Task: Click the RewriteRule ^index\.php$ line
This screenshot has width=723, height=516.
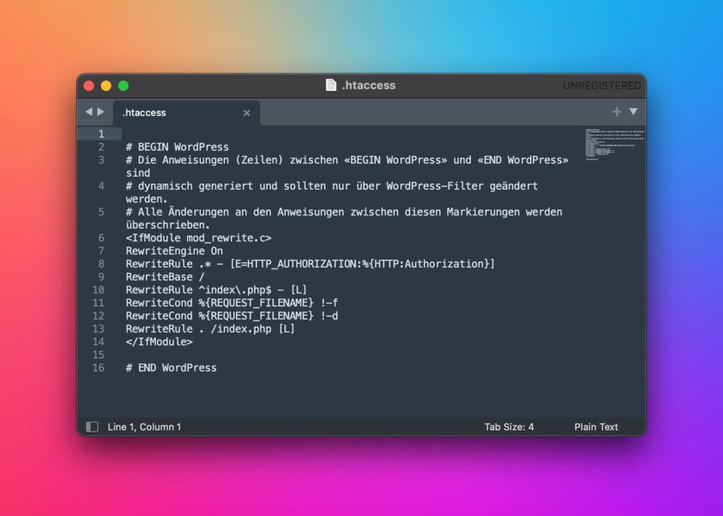Action: [216, 289]
